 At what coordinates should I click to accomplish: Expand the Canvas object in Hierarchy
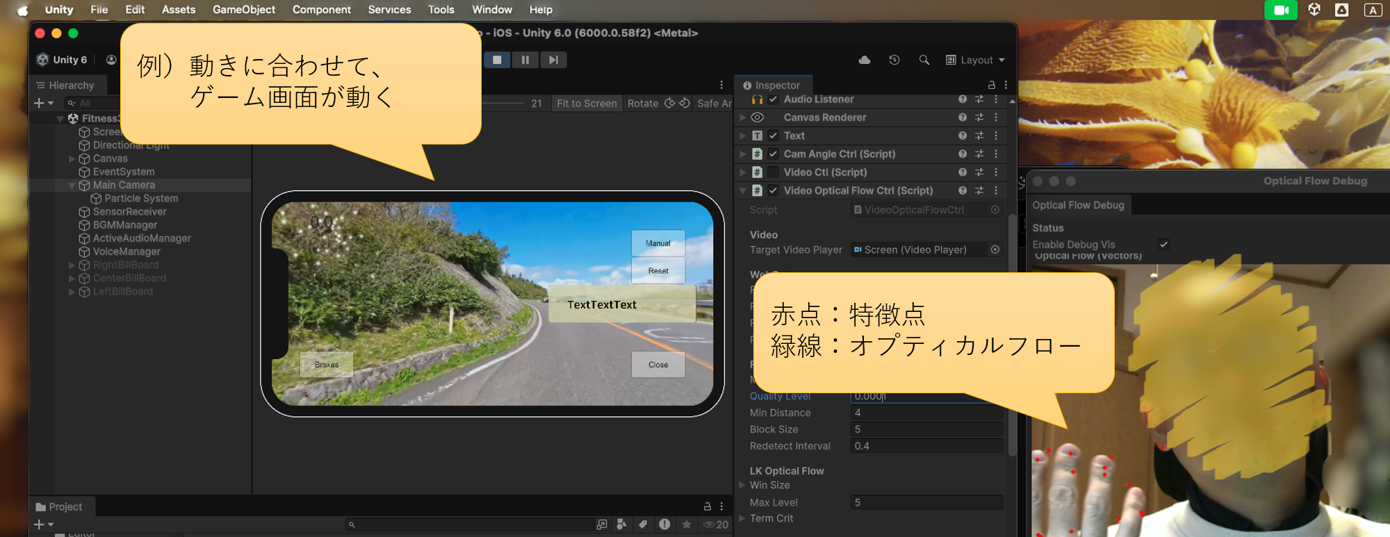pyautogui.click(x=72, y=158)
